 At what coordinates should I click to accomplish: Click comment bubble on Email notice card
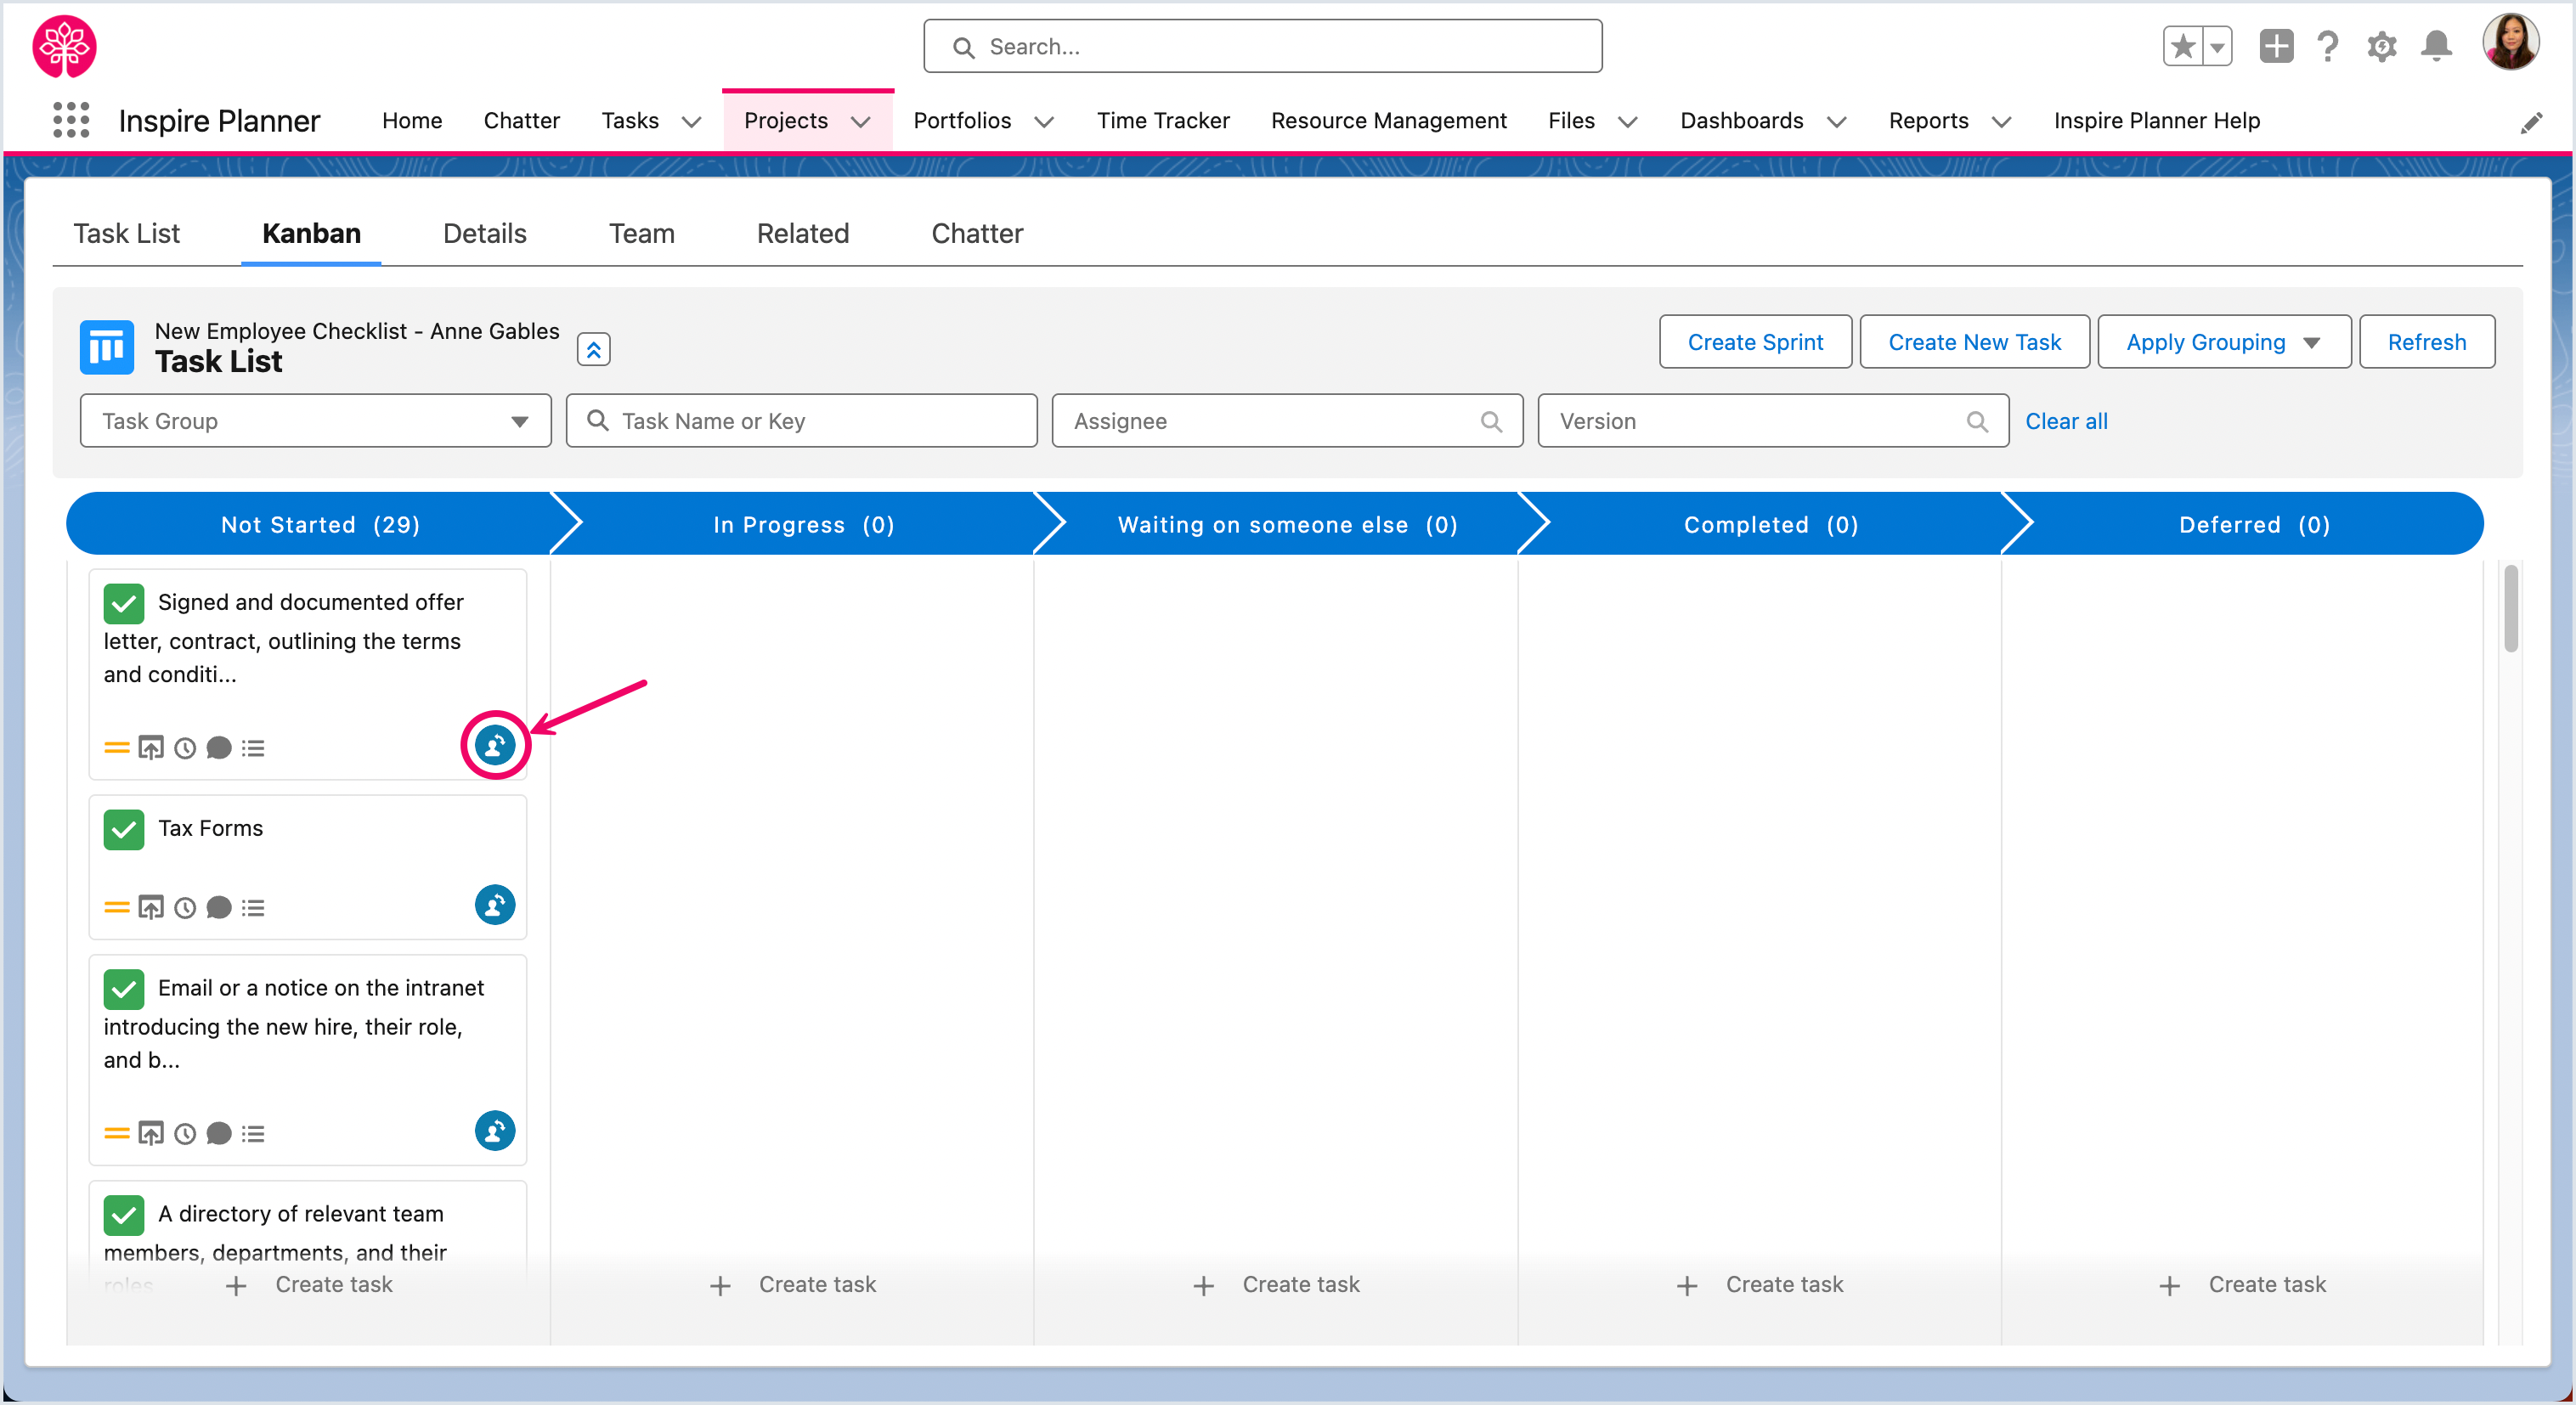point(219,1134)
